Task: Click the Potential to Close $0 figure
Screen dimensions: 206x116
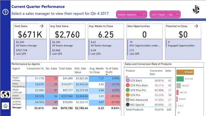Action: [x=183, y=34]
